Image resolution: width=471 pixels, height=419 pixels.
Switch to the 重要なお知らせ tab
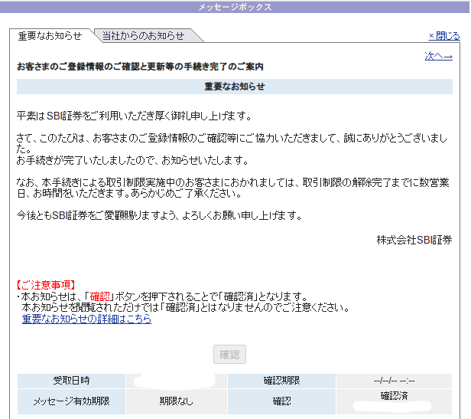(x=50, y=36)
